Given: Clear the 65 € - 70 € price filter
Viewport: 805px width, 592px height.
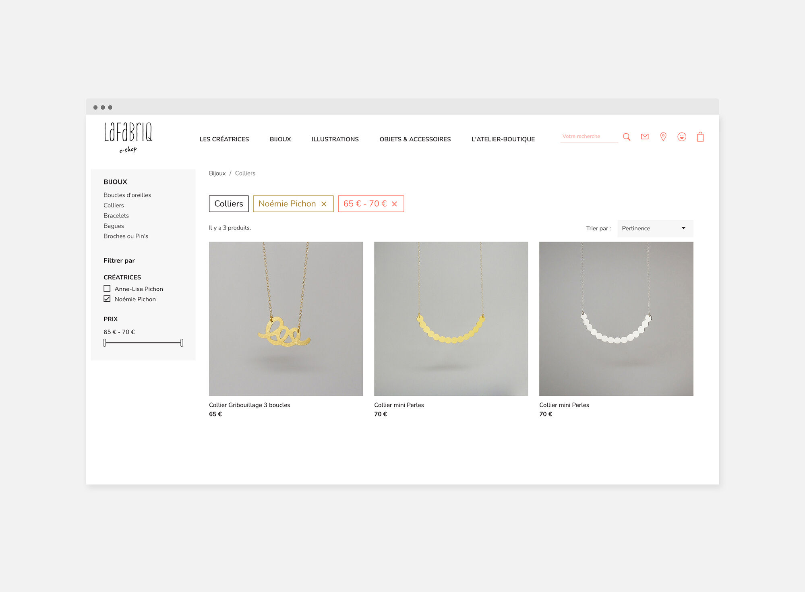Looking at the screenshot, I should pyautogui.click(x=394, y=204).
